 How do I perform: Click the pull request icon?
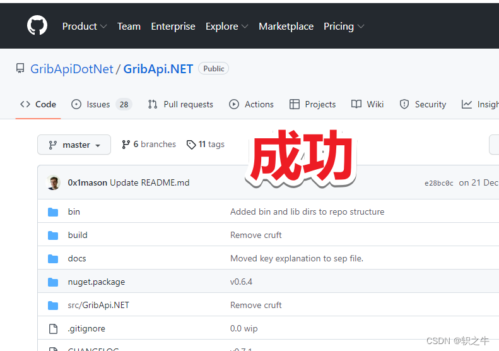[x=153, y=104]
